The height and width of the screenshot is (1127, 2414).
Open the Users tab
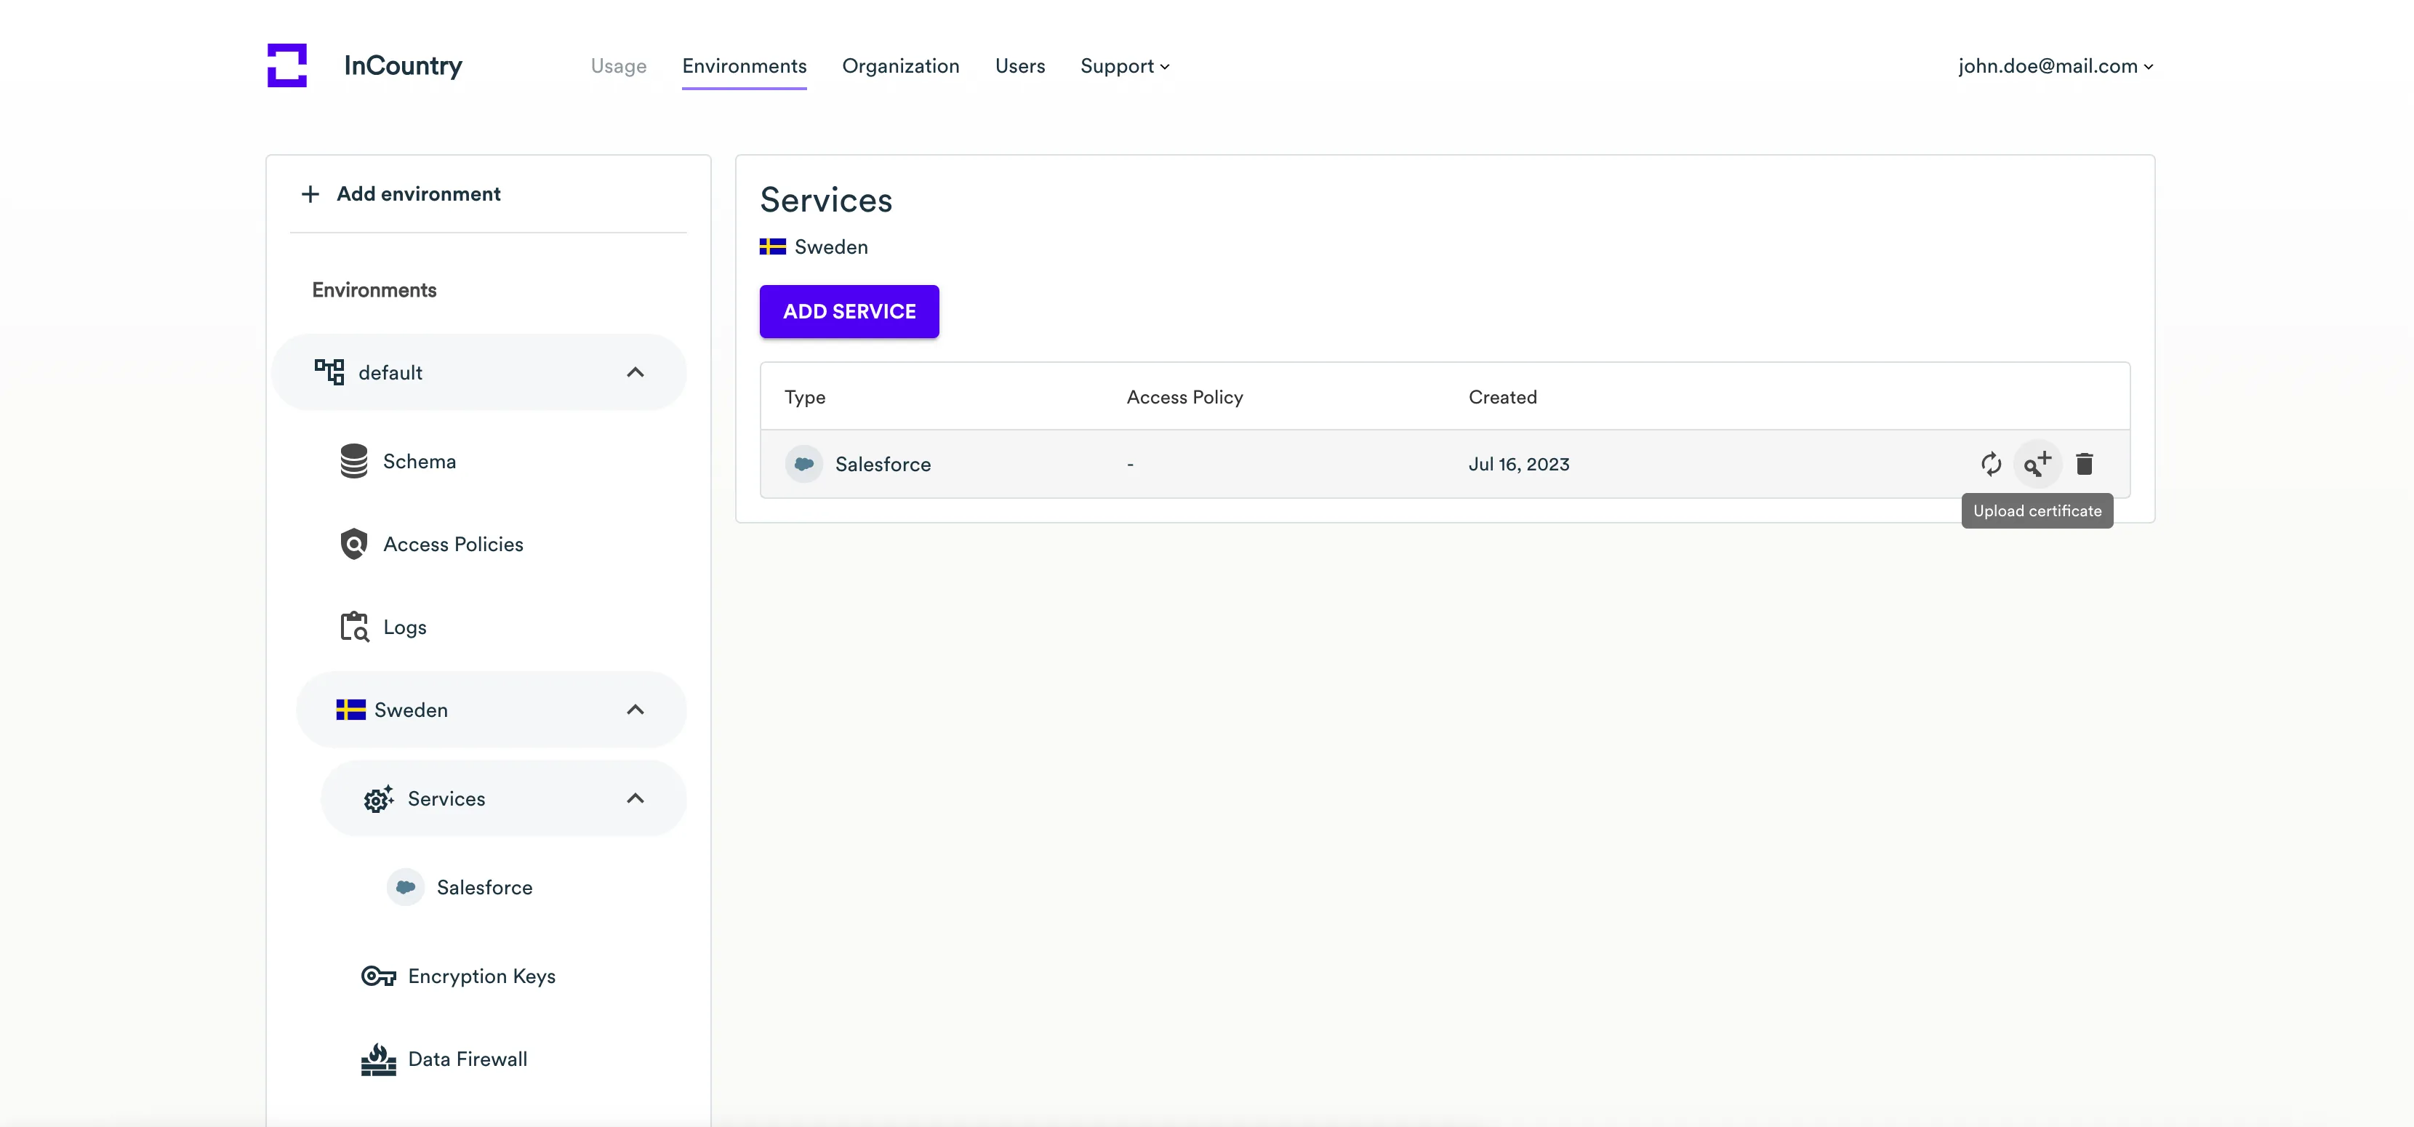pos(1019,66)
